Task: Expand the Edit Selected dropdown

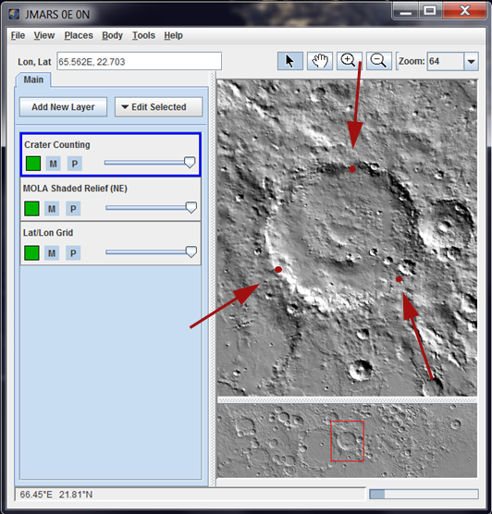Action: click(159, 107)
